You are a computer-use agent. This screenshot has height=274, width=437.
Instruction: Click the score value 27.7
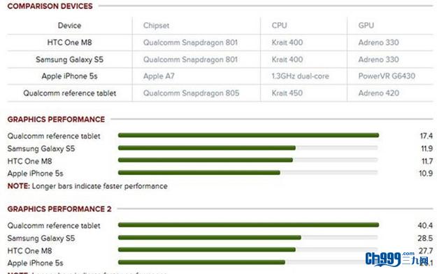point(426,251)
